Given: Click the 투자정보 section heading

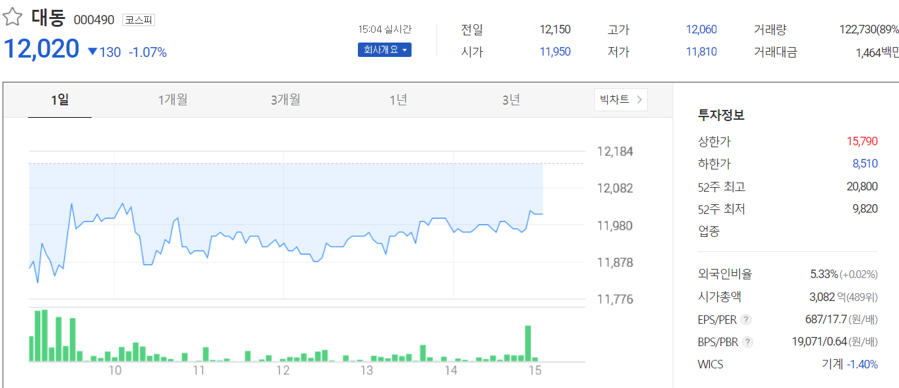Looking at the screenshot, I should [x=721, y=115].
